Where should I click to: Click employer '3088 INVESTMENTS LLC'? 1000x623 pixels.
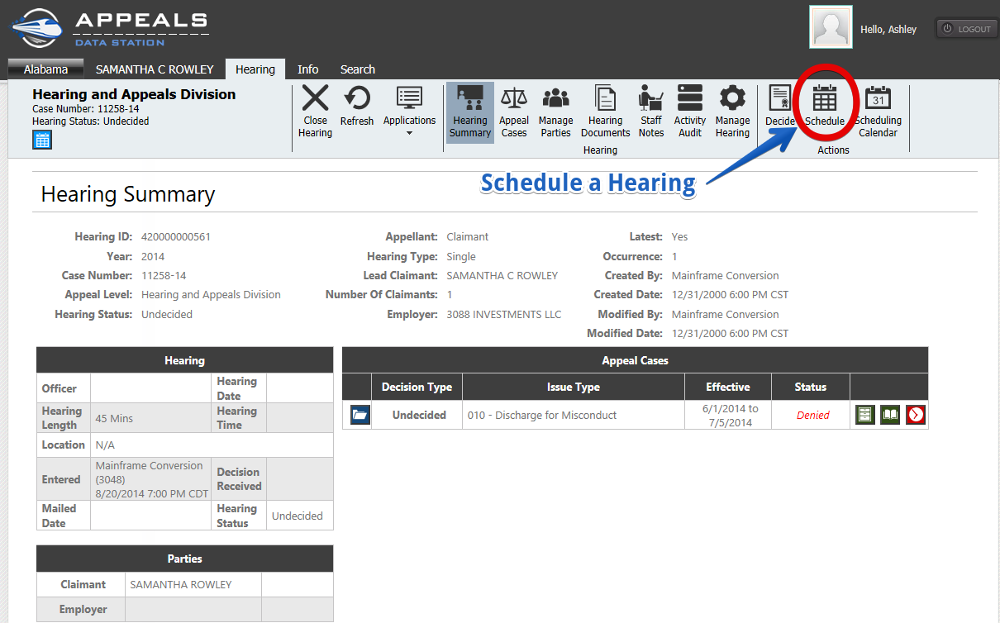(x=504, y=314)
